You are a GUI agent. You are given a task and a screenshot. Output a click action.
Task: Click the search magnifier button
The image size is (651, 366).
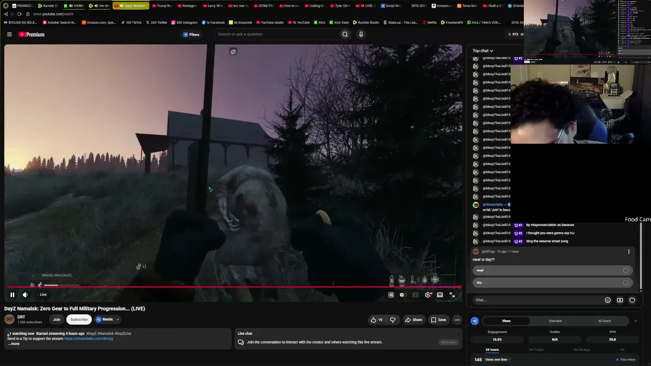click(345, 34)
